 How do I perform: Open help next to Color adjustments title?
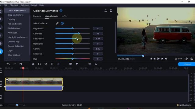[61, 11]
